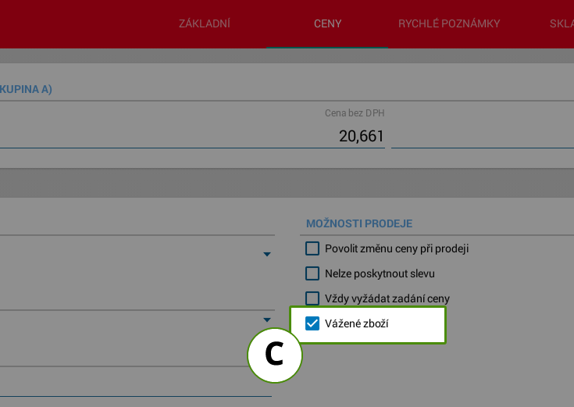The image size is (574, 407).
Task: Focus the bottom-most input field on the left
Action: [x=136, y=384]
